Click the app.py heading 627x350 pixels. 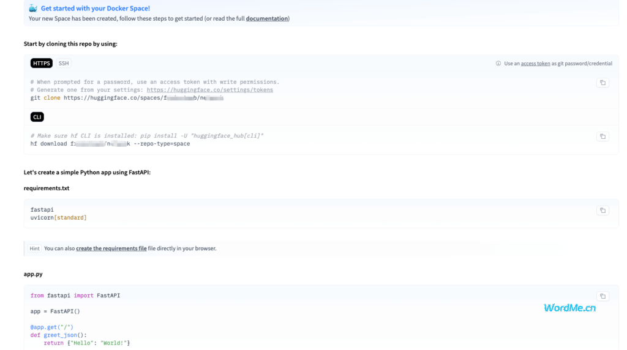click(x=33, y=274)
